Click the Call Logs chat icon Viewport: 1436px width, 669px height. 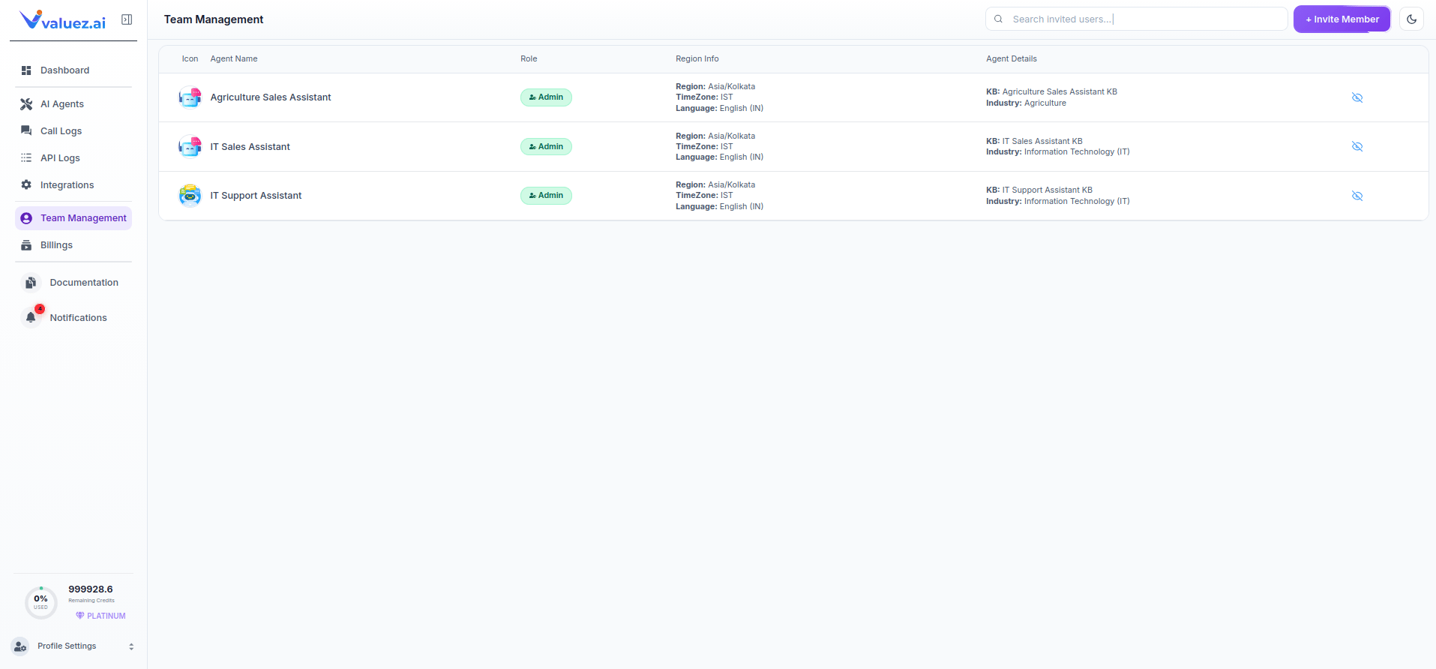pos(26,131)
